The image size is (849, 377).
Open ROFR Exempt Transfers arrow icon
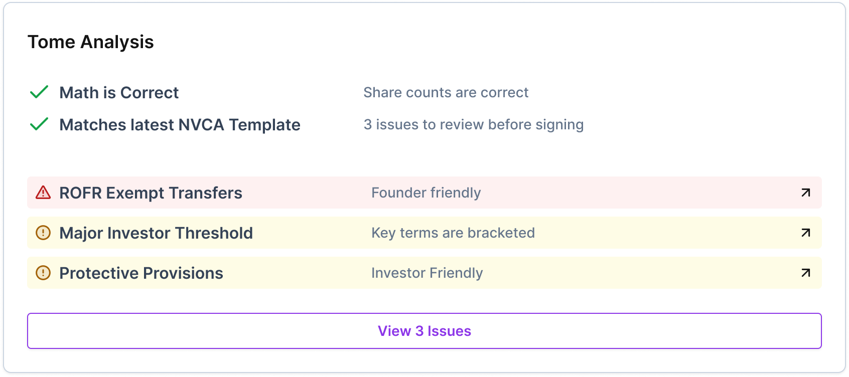tap(805, 193)
